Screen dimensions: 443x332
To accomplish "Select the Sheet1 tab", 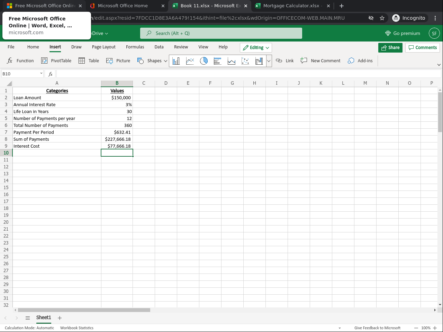I will click(44, 318).
